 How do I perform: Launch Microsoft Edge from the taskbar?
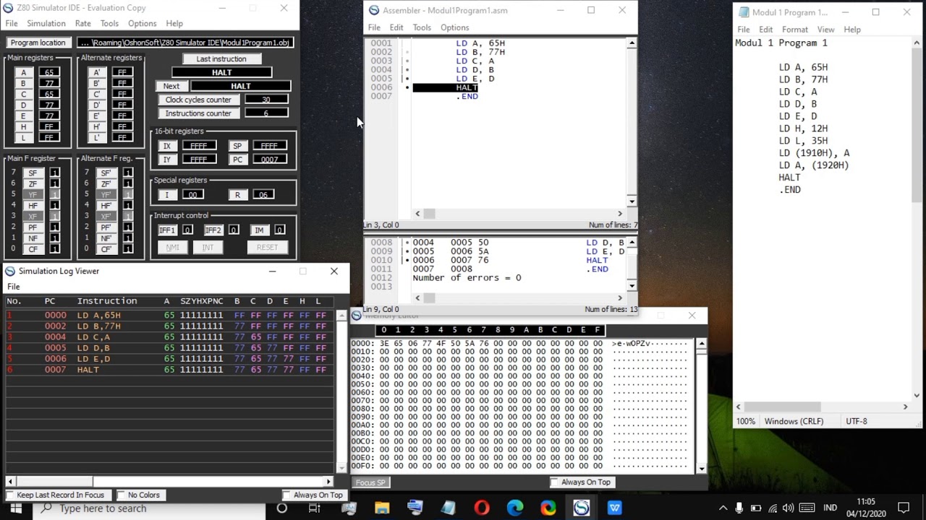coord(515,508)
